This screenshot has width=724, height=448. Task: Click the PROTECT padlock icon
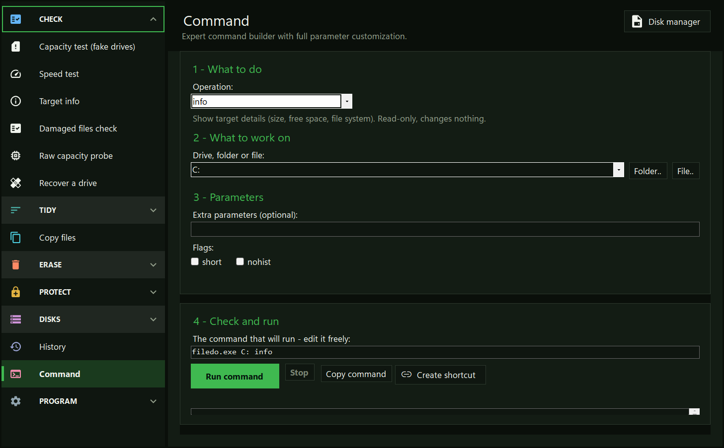click(x=16, y=292)
